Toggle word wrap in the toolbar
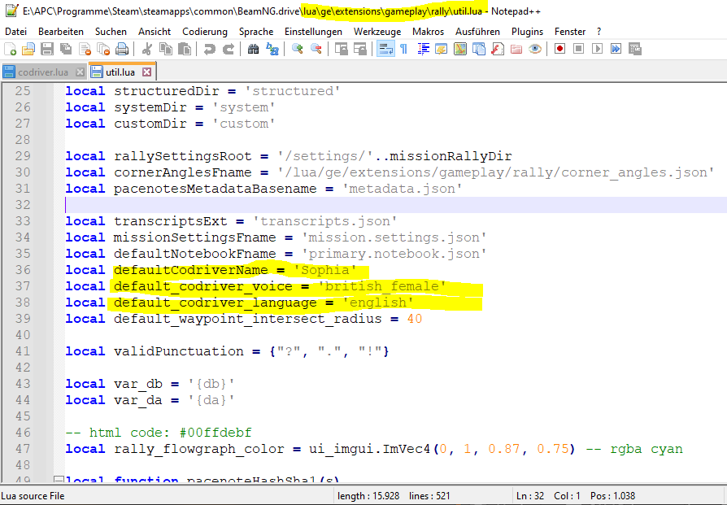Viewport: 727px width, 505px height. tap(385, 49)
